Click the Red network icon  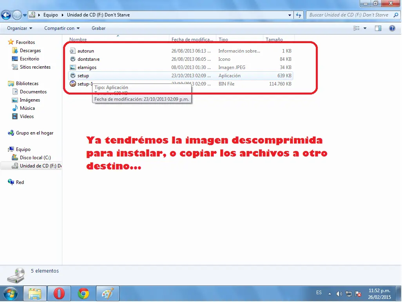[11, 182]
